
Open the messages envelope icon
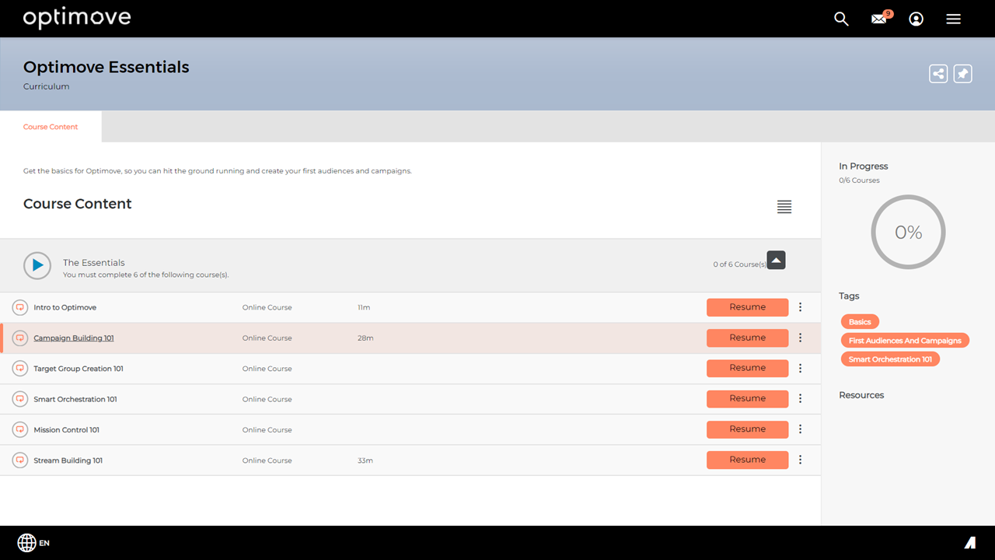click(x=879, y=19)
